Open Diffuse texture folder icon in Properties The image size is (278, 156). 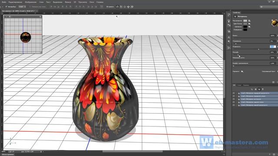[249, 21]
